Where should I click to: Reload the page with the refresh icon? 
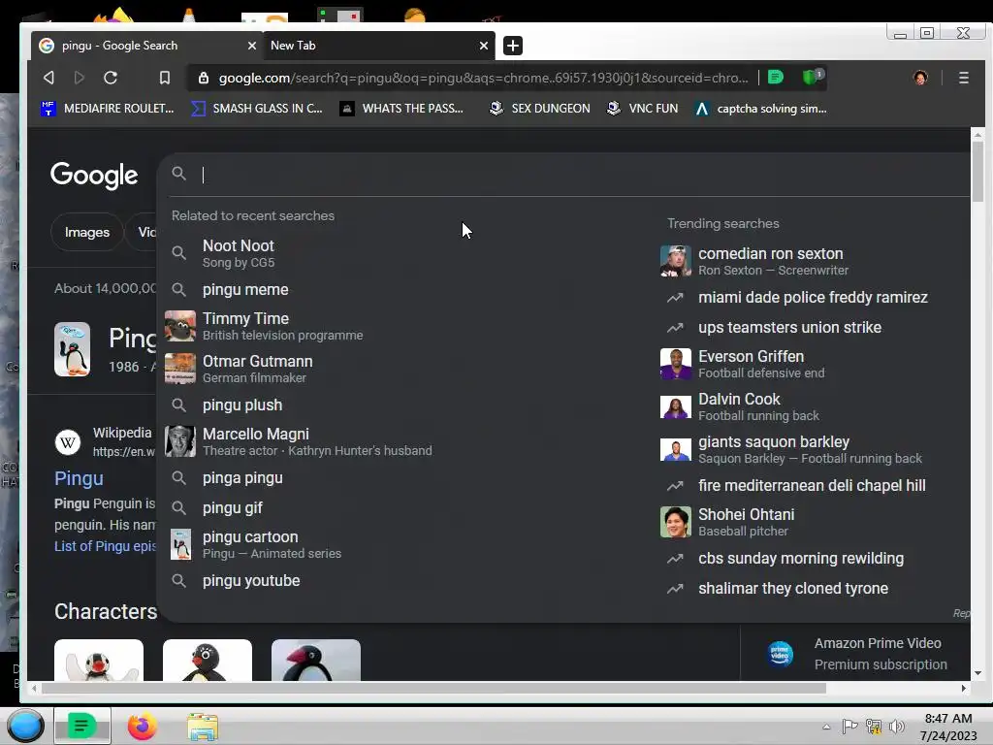[x=111, y=78]
